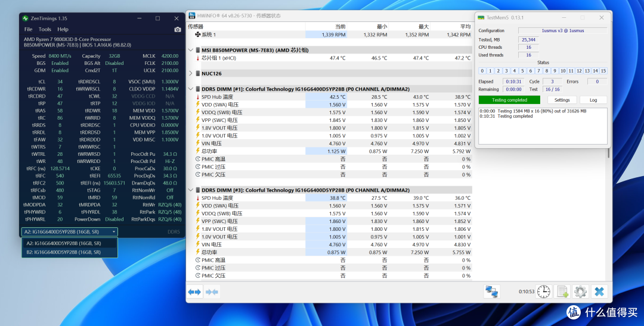Image resolution: width=644 pixels, height=326 pixels.
Task: Click the VSOC (SMU) value 1.3000V
Action: 169,81
